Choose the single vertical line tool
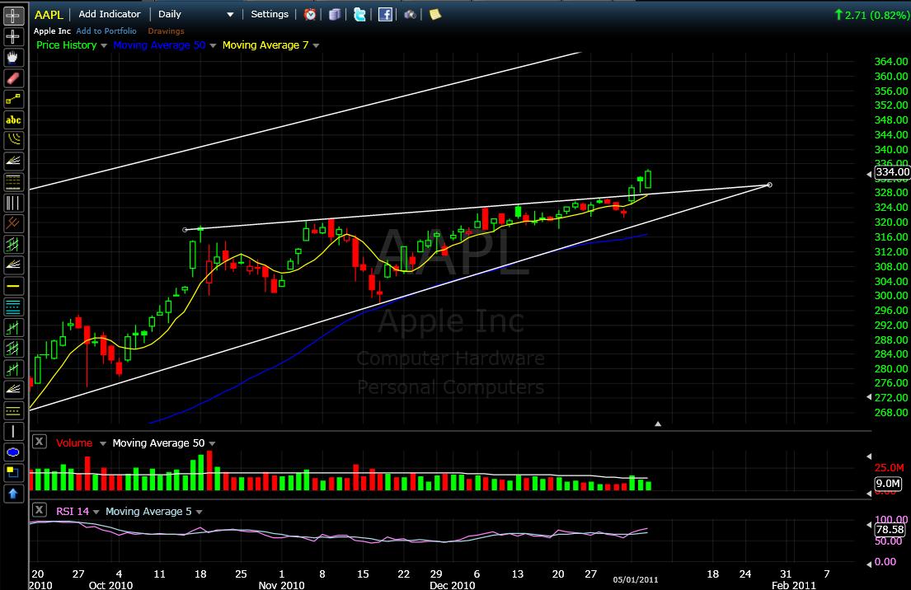 pyautogui.click(x=13, y=432)
